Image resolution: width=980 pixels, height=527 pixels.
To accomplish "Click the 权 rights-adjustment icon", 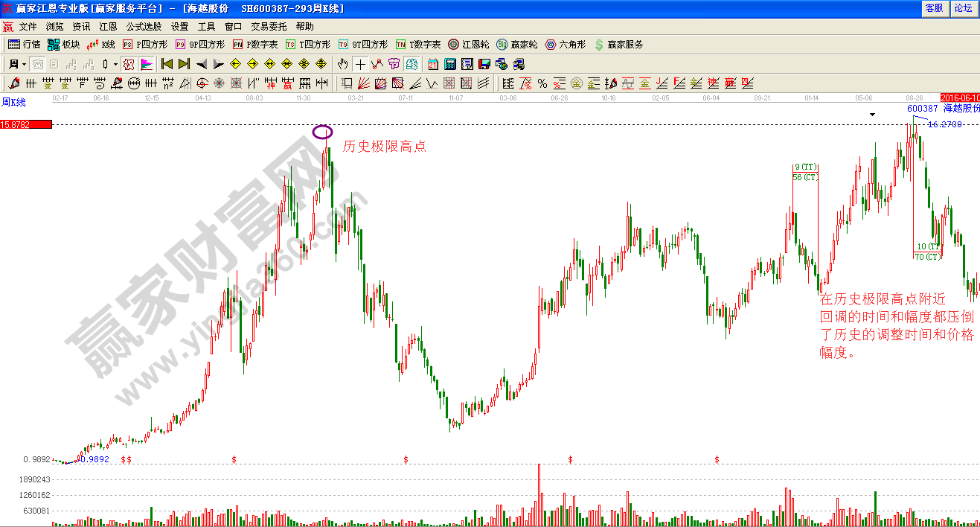I will click(129, 64).
